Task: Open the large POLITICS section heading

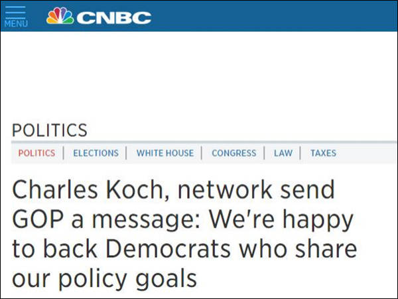Action: tap(50, 130)
